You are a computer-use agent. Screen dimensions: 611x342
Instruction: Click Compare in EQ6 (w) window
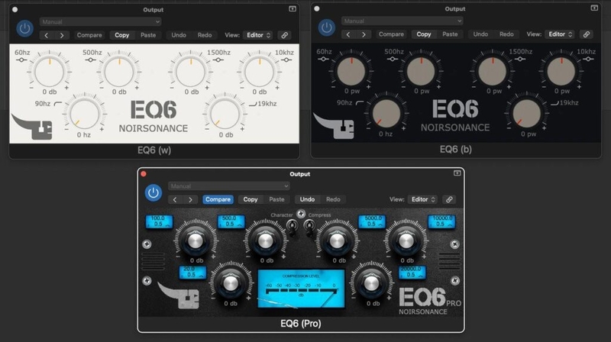(x=89, y=35)
